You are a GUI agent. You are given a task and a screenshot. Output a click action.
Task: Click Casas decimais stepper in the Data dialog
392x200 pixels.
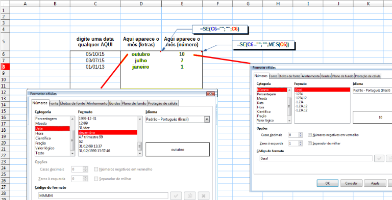tap(86, 169)
